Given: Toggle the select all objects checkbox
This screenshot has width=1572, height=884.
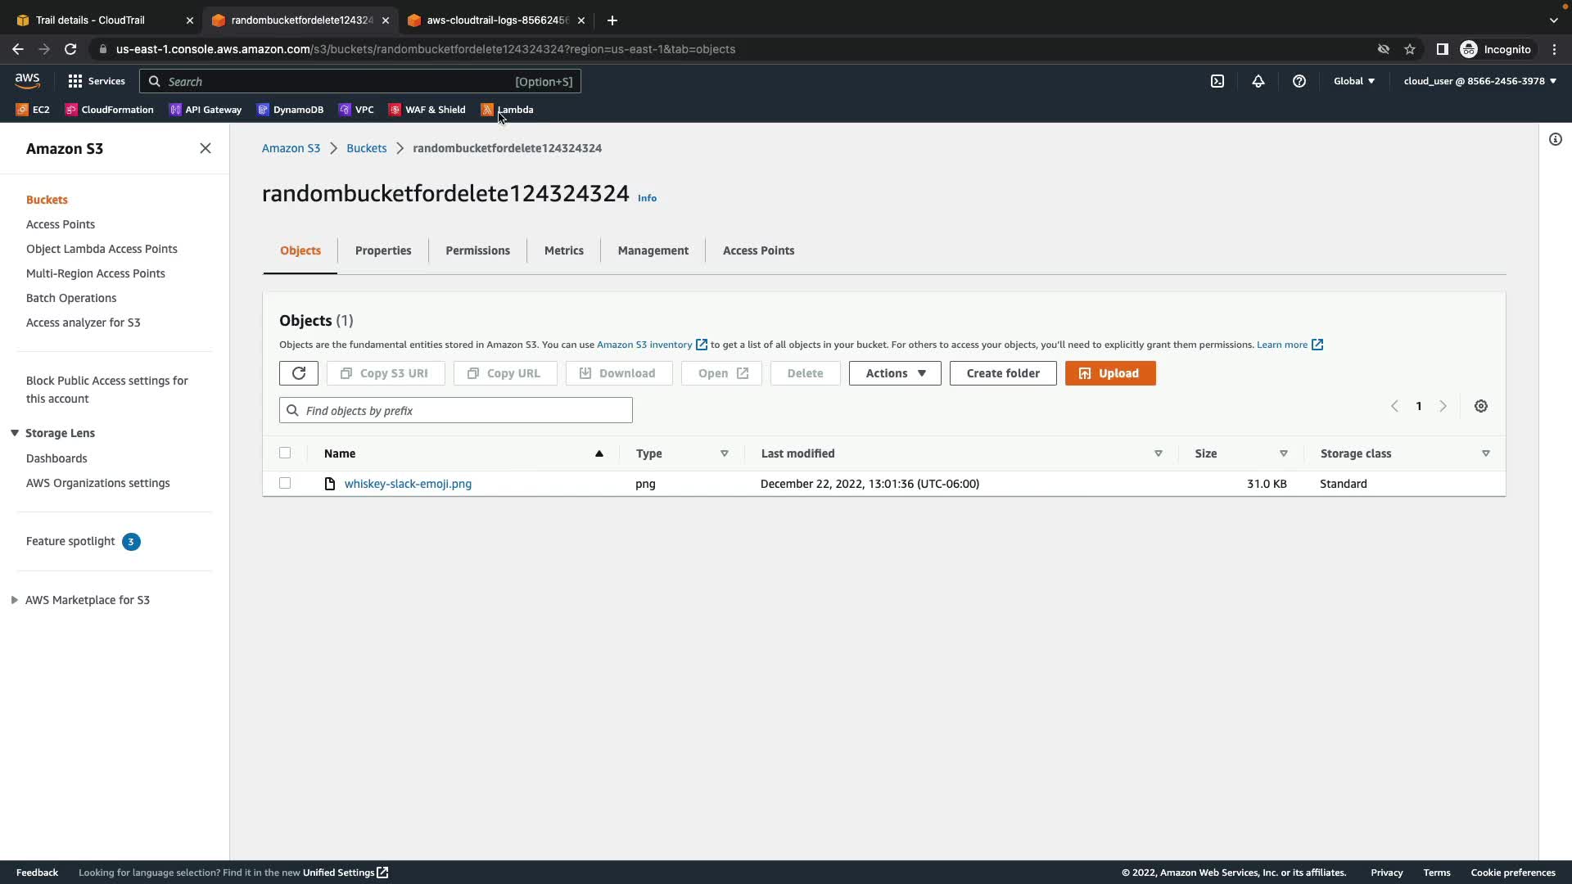Looking at the screenshot, I should 285,453.
